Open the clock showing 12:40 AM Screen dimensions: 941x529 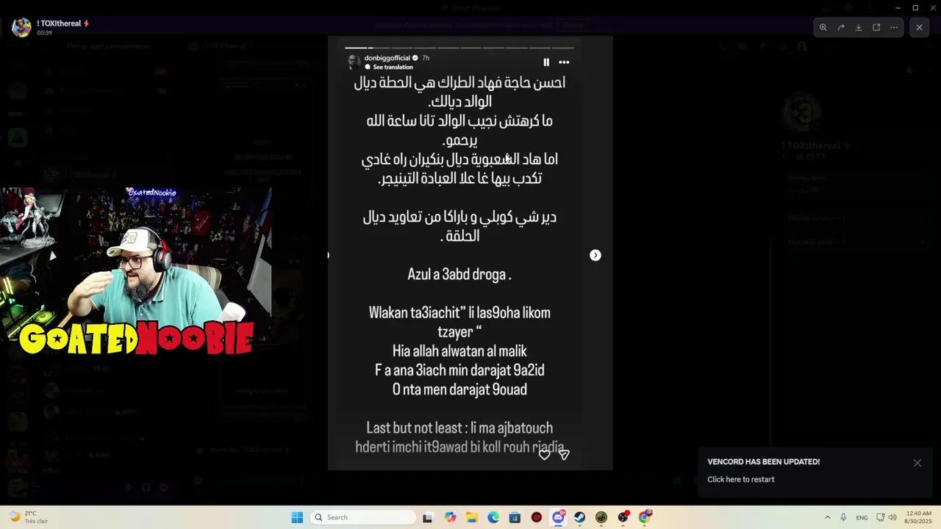[919, 517]
